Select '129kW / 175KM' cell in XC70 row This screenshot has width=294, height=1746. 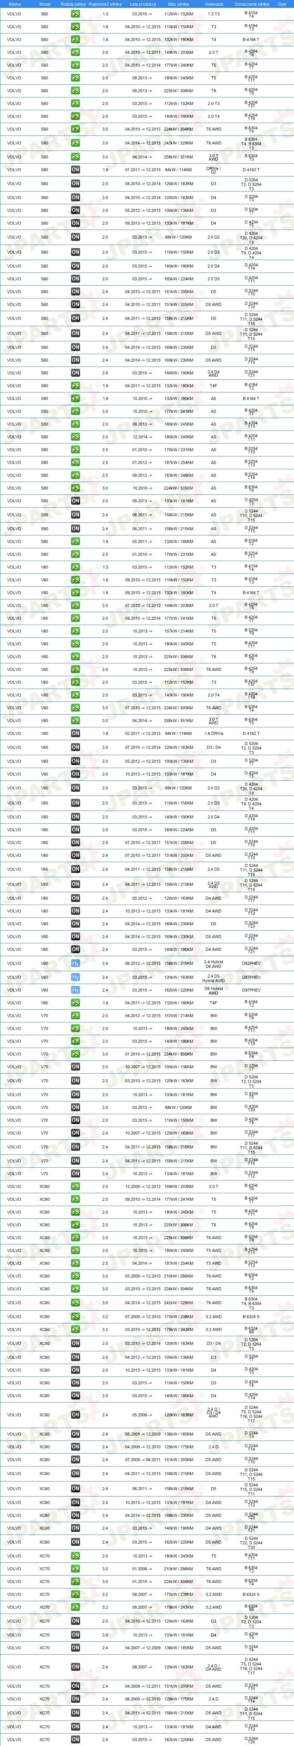point(178,1699)
